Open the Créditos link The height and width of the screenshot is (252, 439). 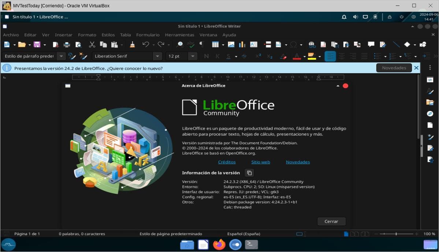(227, 162)
